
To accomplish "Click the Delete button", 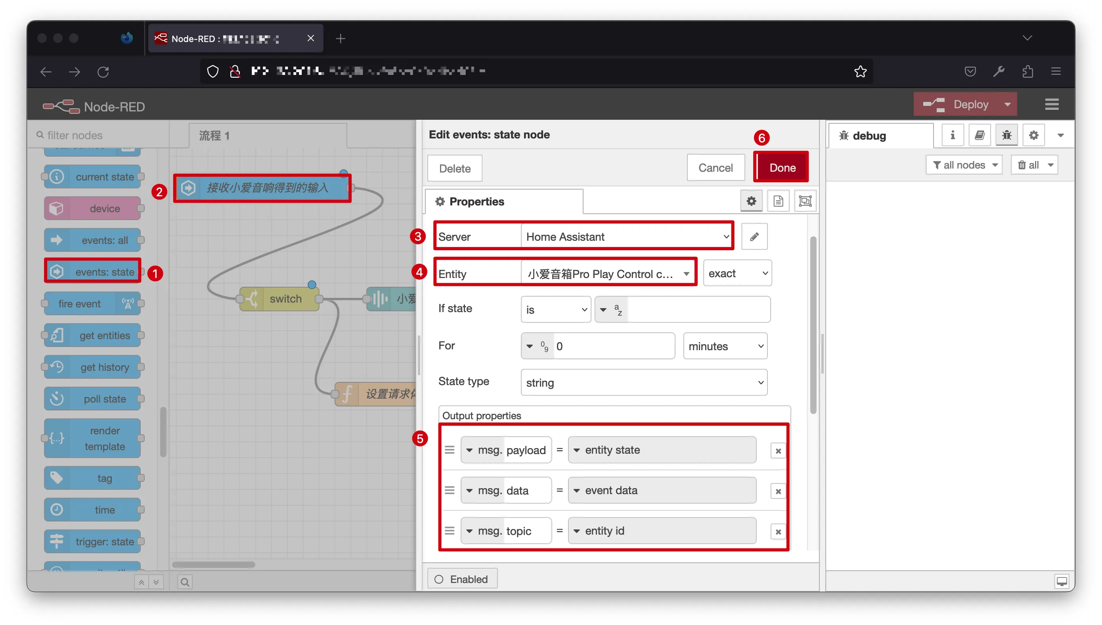I will [x=455, y=168].
